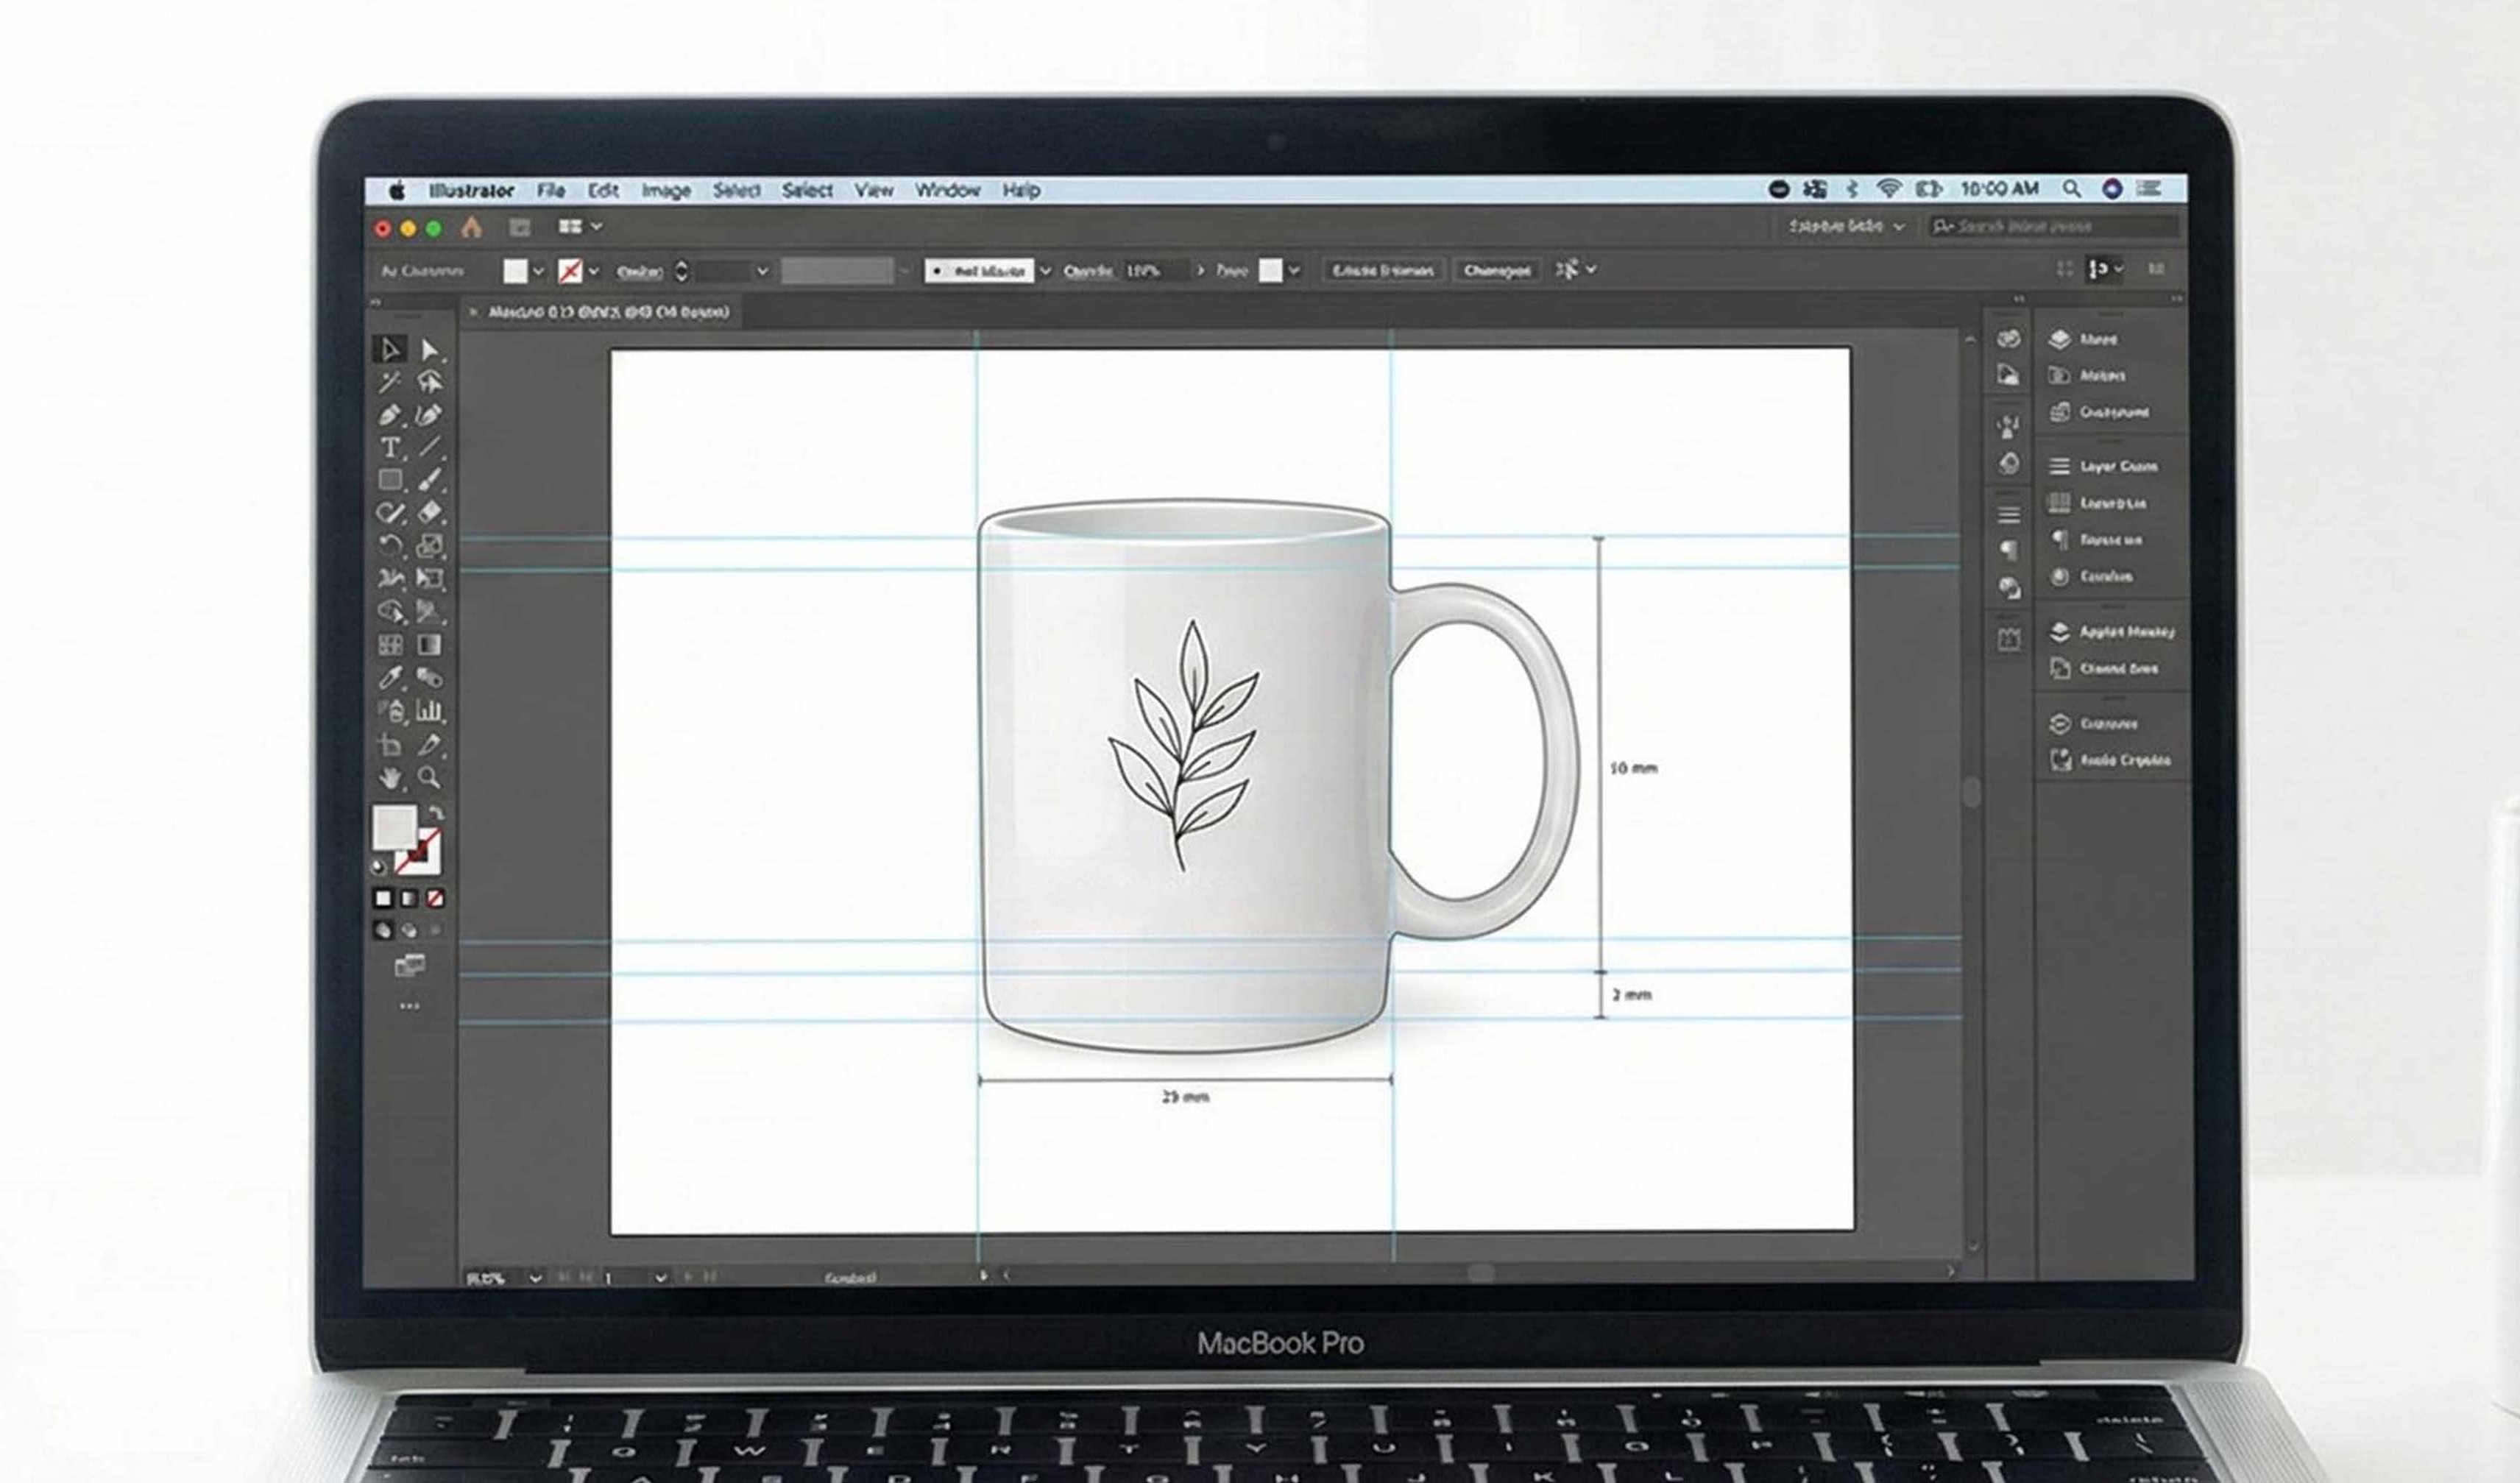Screen dimensions: 2520x1483
Task: Select the Column Graph tool
Action: click(429, 711)
